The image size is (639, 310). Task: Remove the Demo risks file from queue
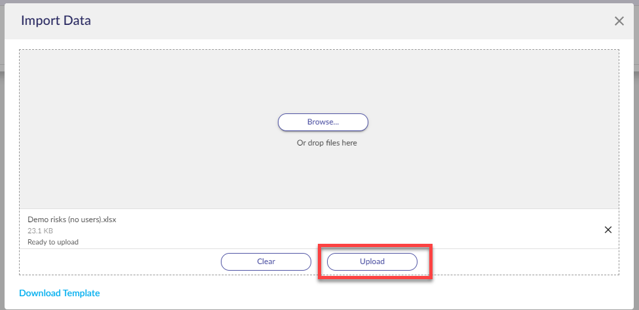click(608, 230)
